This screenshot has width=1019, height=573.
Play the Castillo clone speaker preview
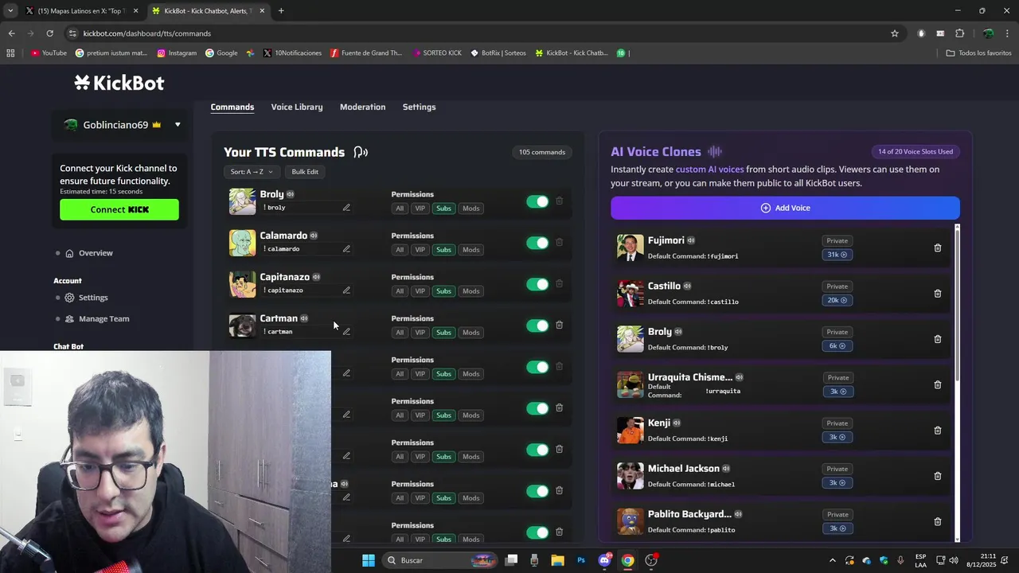tap(687, 286)
